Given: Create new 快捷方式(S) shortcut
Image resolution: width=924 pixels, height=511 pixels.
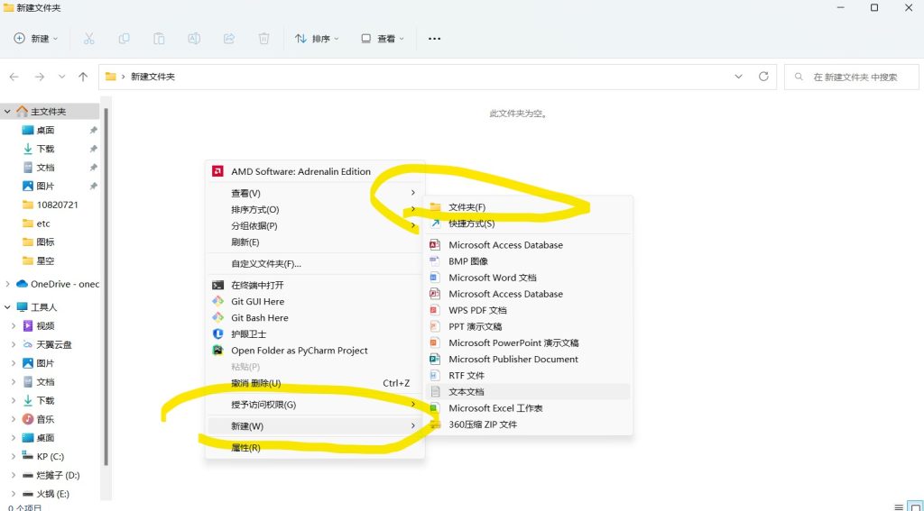Looking at the screenshot, I should coord(529,224).
